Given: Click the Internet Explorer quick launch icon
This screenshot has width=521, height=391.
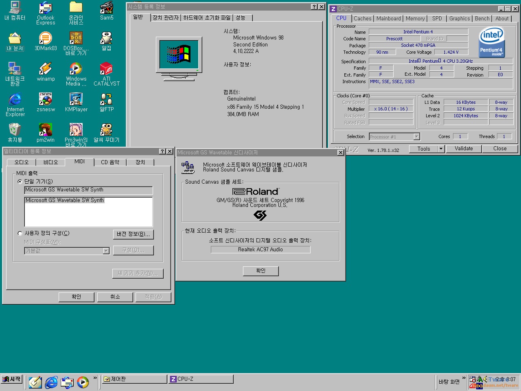Looking at the screenshot, I should (x=51, y=382).
